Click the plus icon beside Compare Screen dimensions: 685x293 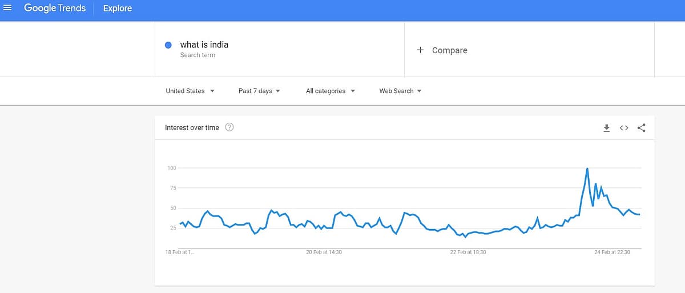pyautogui.click(x=421, y=50)
